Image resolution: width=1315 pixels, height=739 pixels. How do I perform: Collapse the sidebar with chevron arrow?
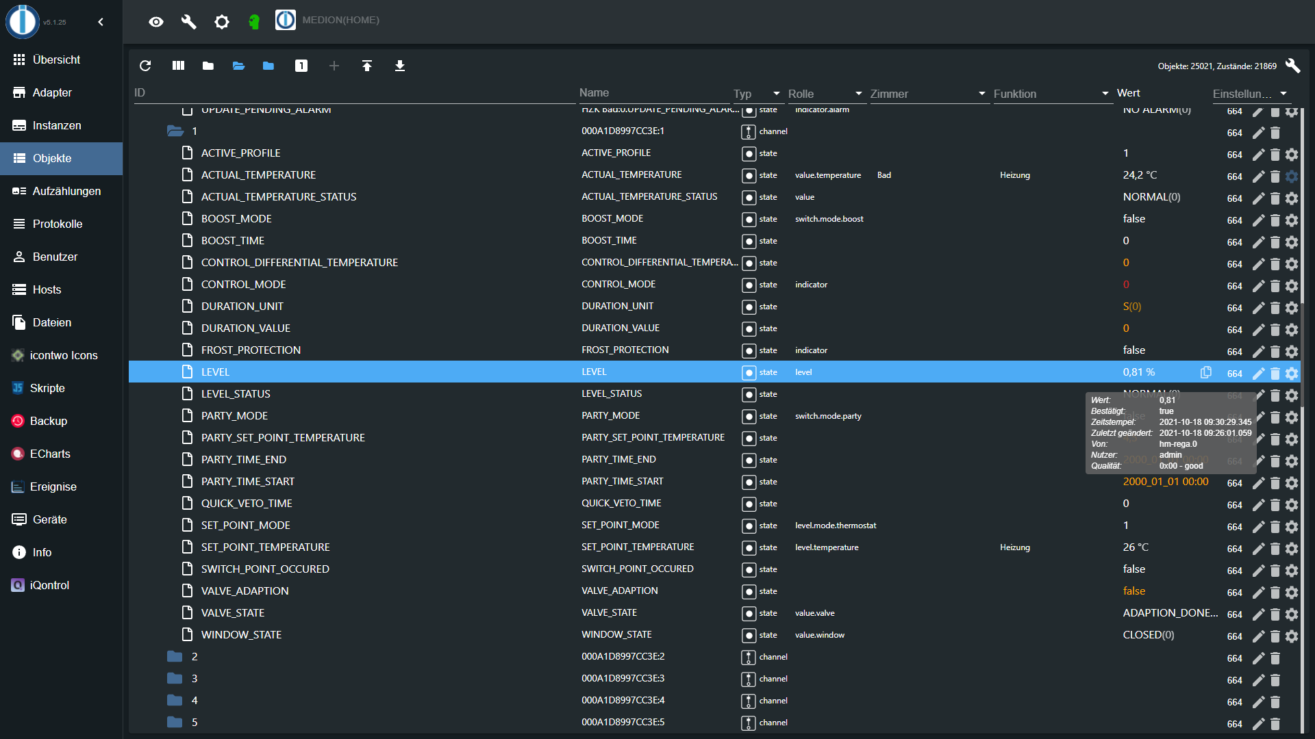pyautogui.click(x=101, y=22)
